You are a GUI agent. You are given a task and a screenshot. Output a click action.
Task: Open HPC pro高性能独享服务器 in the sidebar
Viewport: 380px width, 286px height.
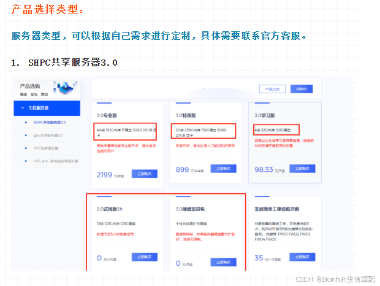[x=56, y=161]
